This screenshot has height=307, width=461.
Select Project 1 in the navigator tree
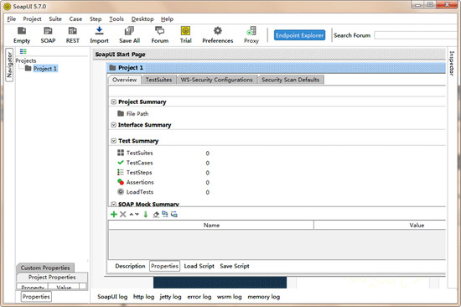pyautogui.click(x=45, y=69)
